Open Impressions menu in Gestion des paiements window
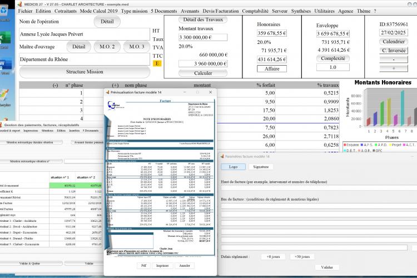The width and height of the screenshot is (417, 278). [31, 131]
